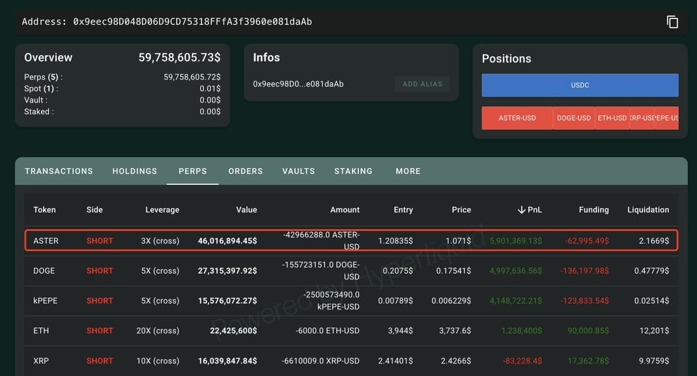The image size is (697, 376).
Task: Select the PERPS tab
Action: point(193,171)
